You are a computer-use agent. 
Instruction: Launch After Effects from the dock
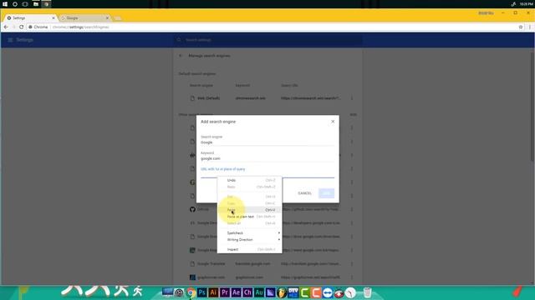pos(236,292)
